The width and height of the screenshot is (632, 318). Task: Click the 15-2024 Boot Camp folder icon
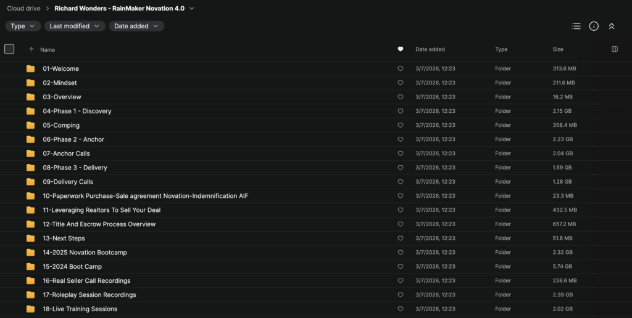(x=31, y=266)
